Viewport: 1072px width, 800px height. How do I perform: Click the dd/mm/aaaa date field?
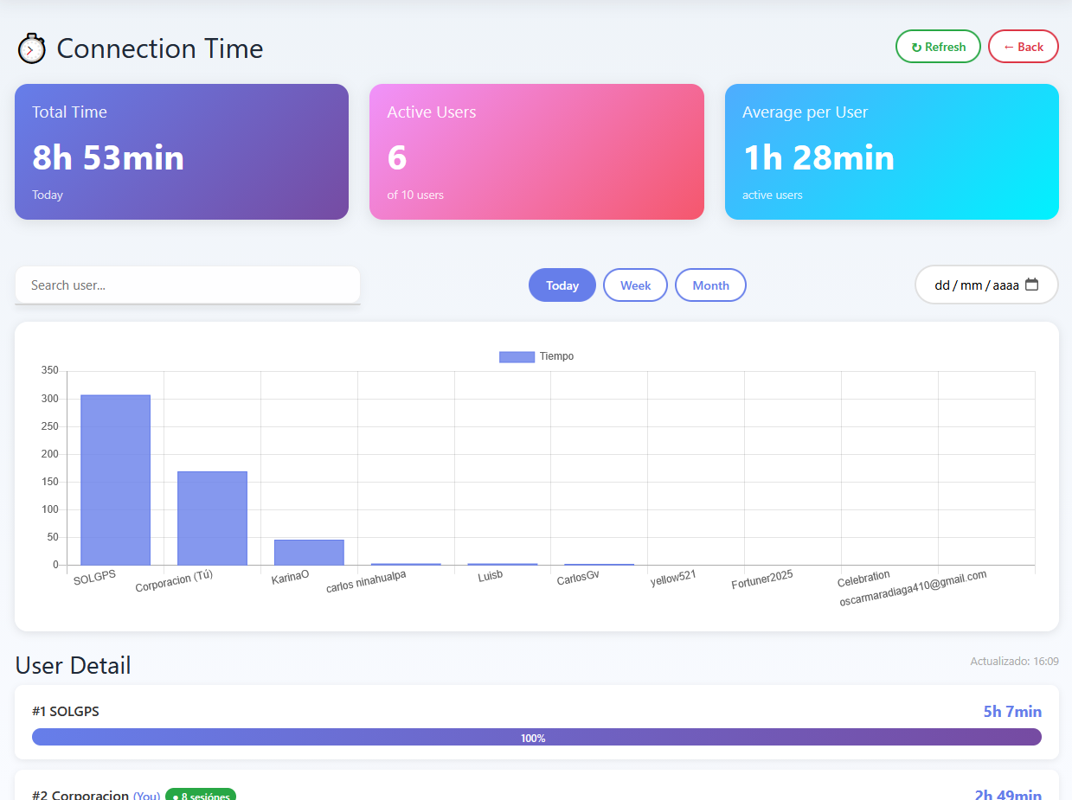pos(986,285)
